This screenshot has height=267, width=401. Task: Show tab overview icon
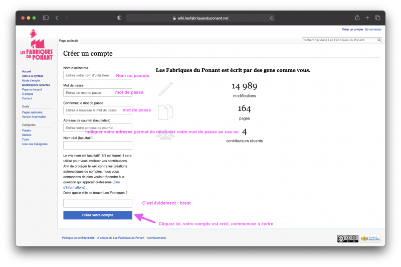(x=377, y=18)
